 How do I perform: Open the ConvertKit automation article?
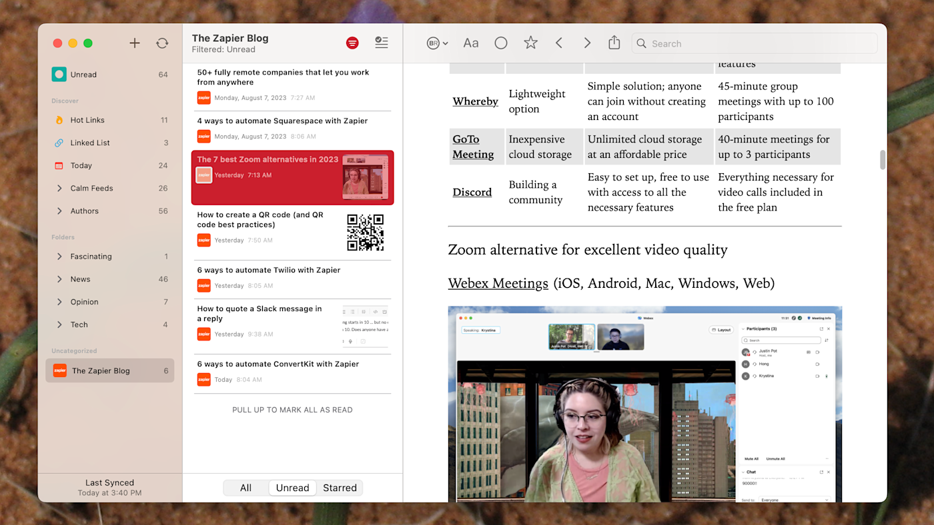pyautogui.click(x=292, y=373)
